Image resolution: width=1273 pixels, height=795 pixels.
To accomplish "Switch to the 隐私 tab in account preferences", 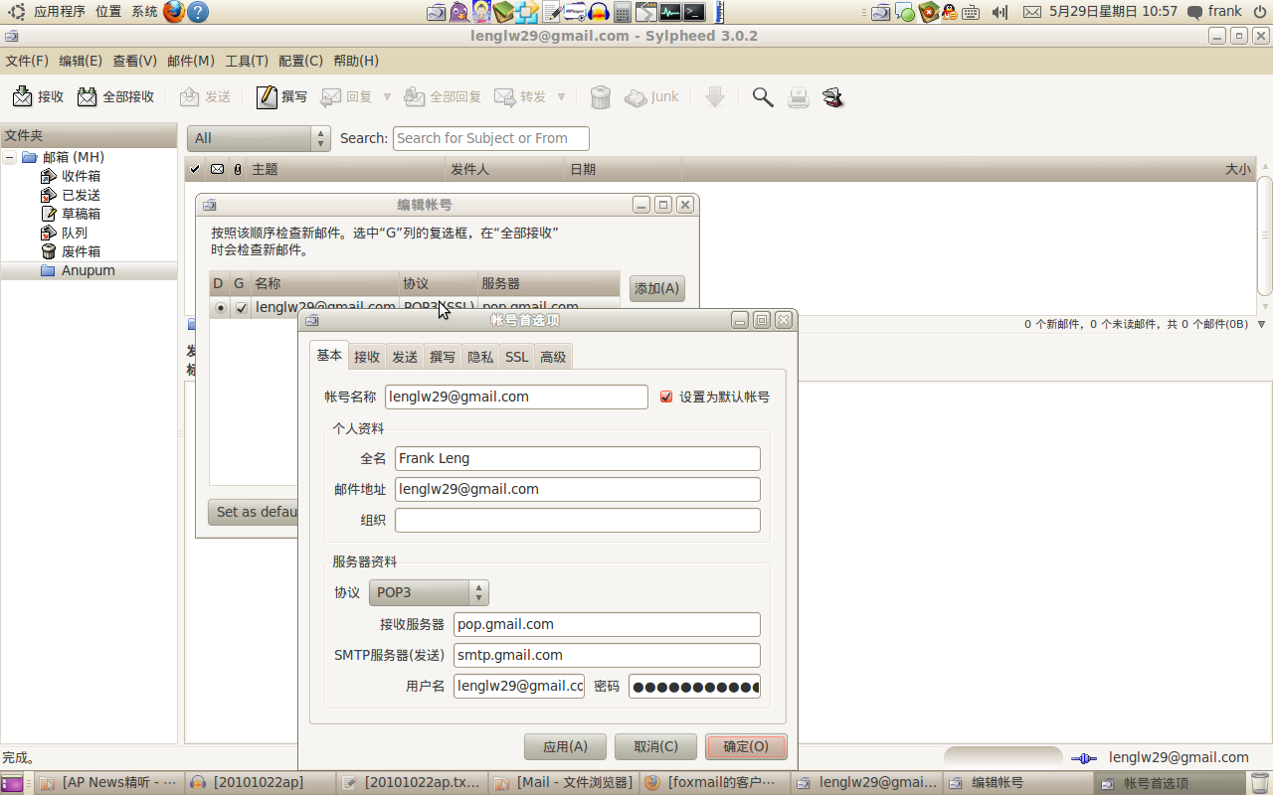I will (480, 357).
